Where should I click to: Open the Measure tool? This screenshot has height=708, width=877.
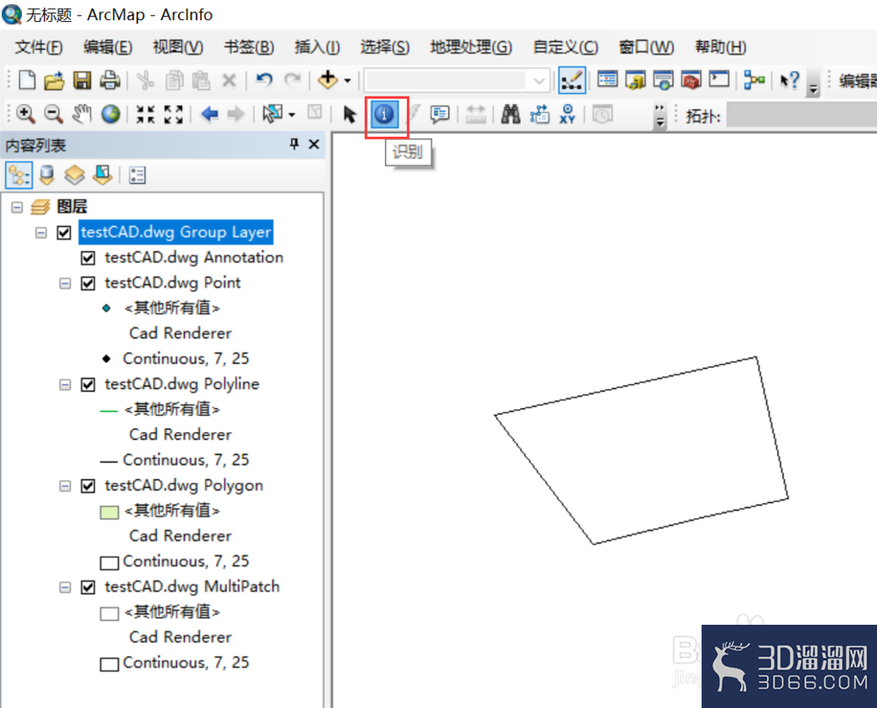click(x=476, y=114)
